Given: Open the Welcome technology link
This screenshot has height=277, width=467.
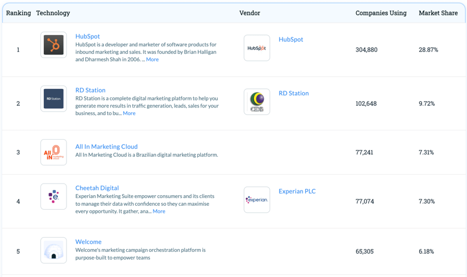Looking at the screenshot, I should 89,242.
